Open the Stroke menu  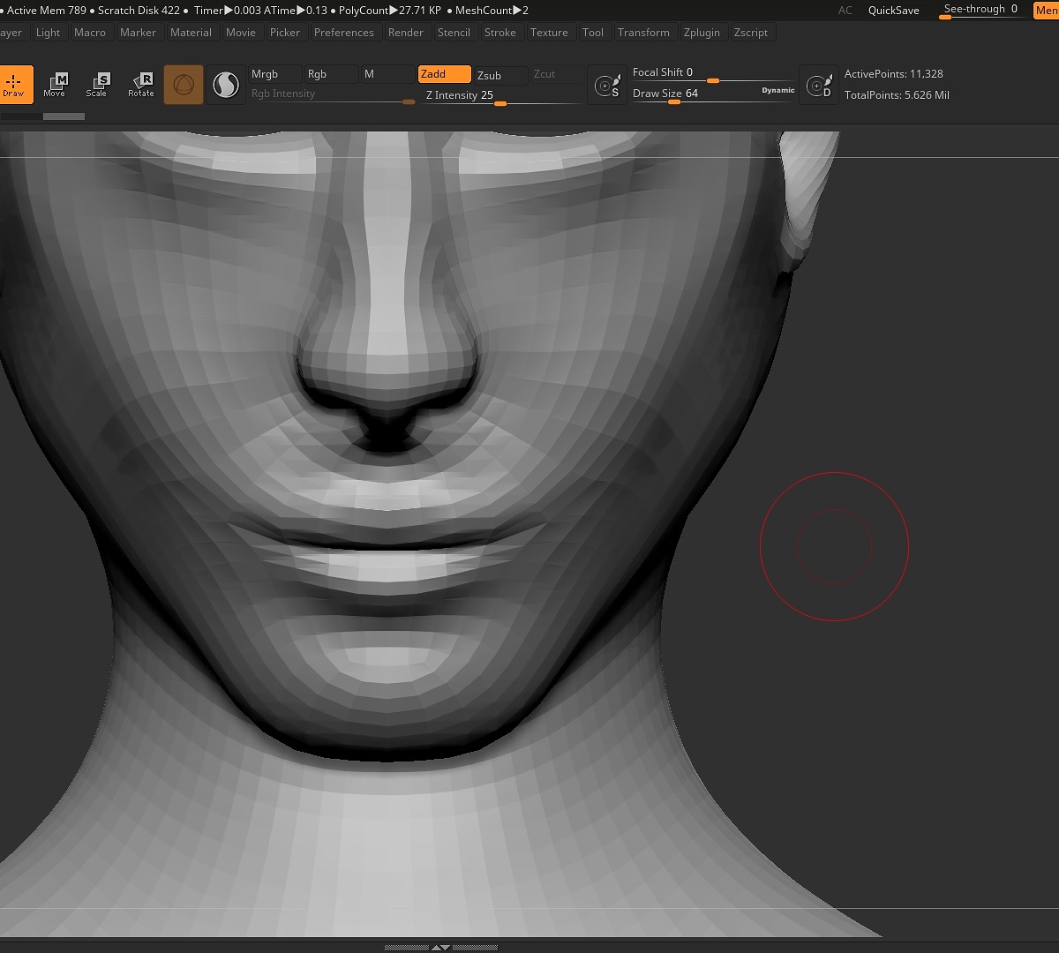pyautogui.click(x=500, y=33)
